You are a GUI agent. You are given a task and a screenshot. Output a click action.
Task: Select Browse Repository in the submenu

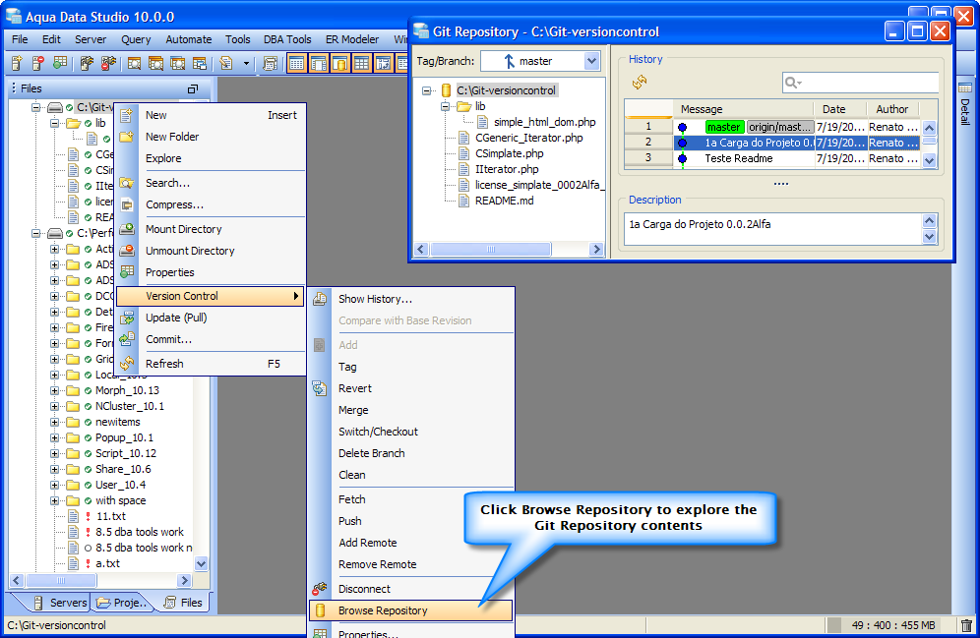click(411, 610)
